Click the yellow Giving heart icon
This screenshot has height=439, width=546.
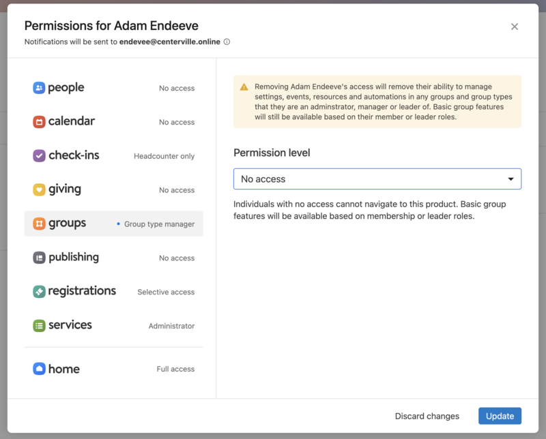click(39, 190)
